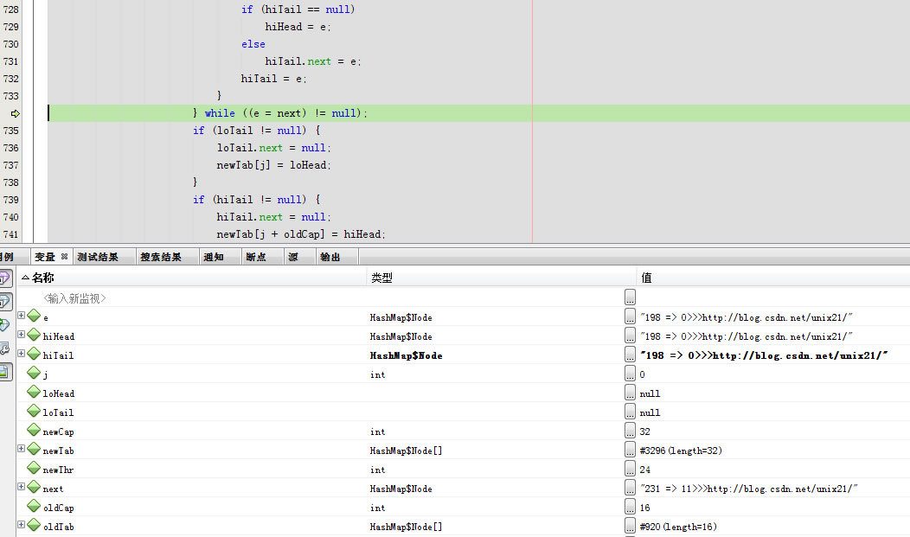This screenshot has width=910, height=537.
Task: Click the purple diamond sidebar button
Action: [x=4, y=278]
